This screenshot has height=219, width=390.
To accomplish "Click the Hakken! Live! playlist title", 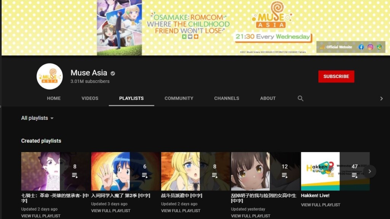I will coord(315,196).
